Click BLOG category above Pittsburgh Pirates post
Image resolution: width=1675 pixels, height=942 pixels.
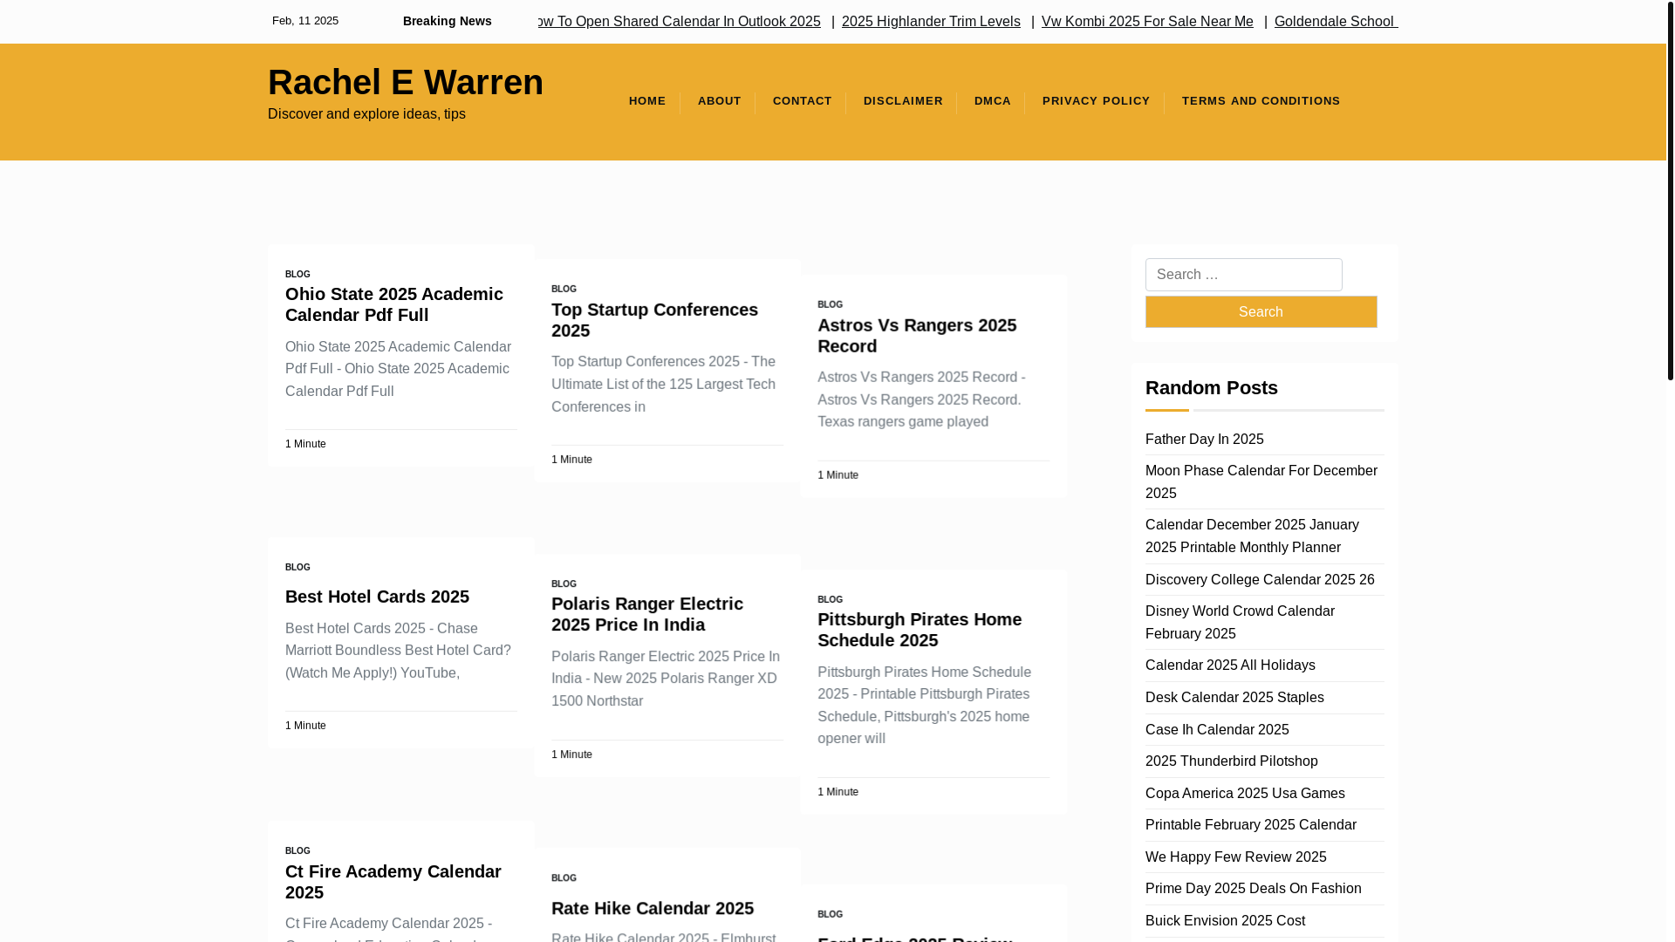point(830,599)
